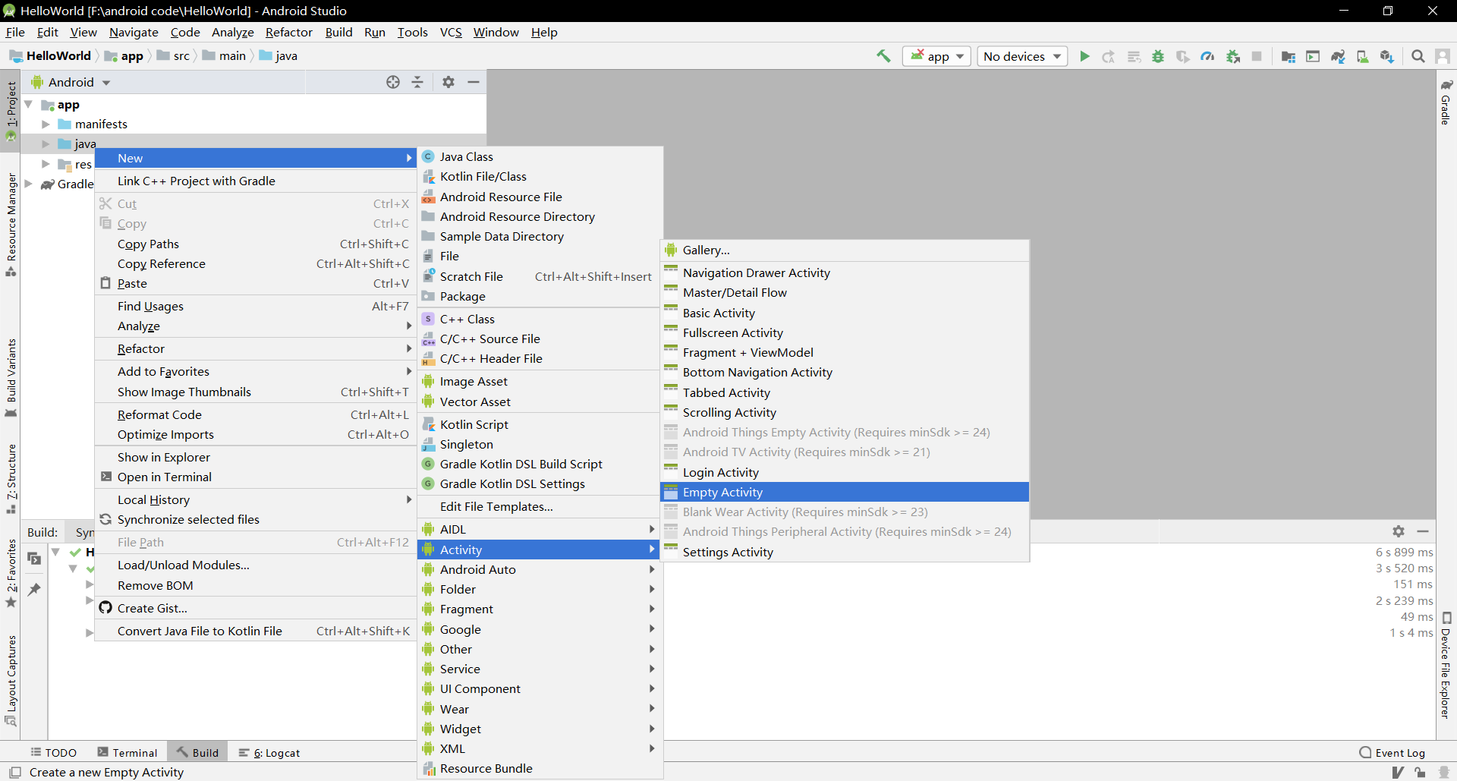The image size is (1457, 781).
Task: Profile the app with the Profiler icon
Action: pyautogui.click(x=1207, y=55)
